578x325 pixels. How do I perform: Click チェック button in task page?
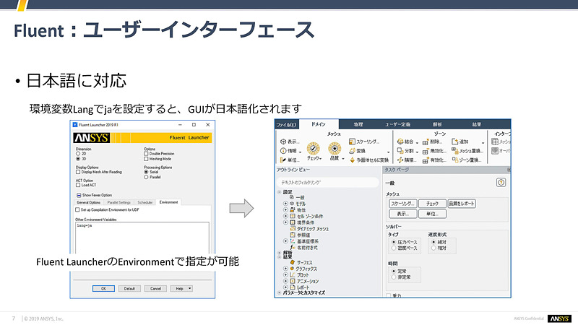tap(432, 204)
